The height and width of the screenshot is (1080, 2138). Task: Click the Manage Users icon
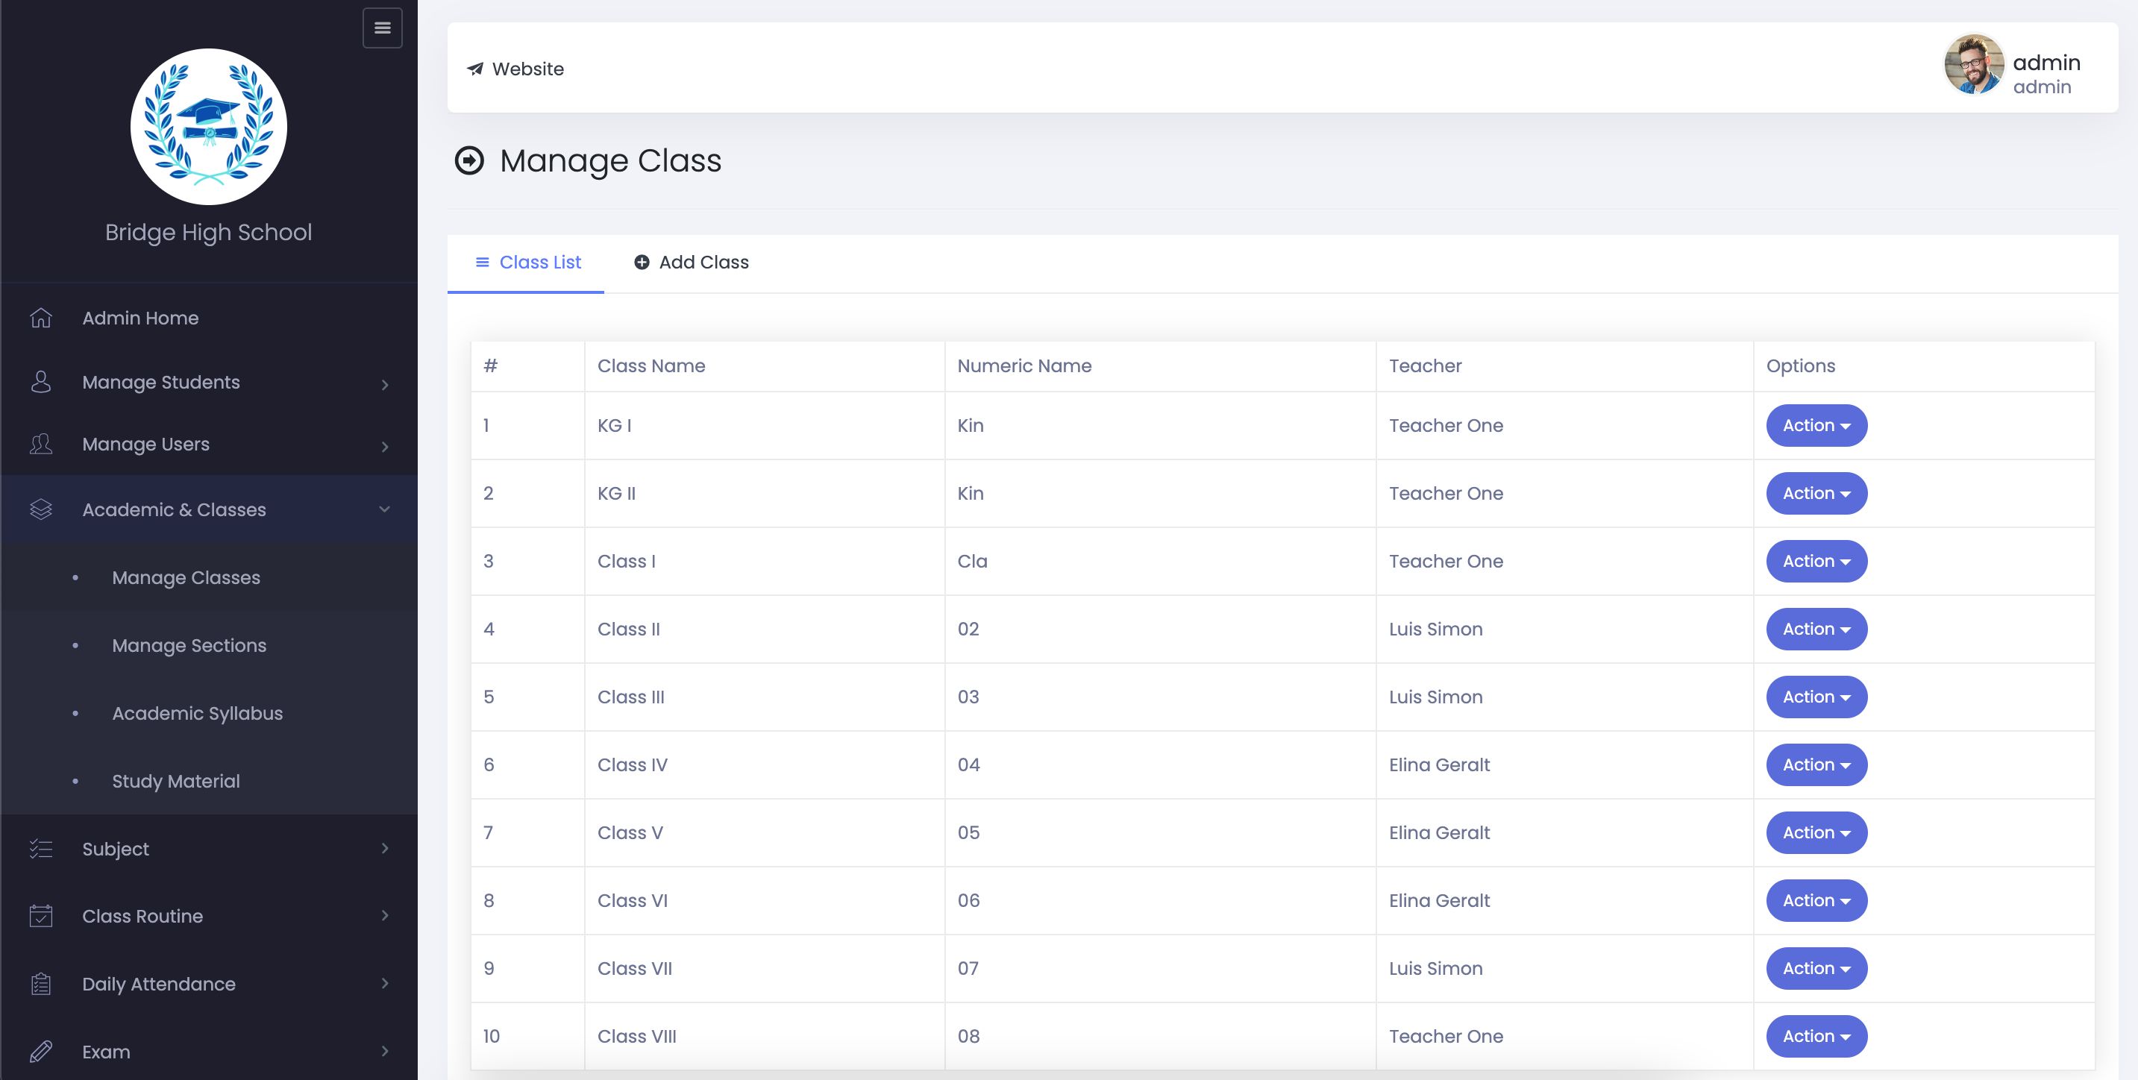(41, 444)
